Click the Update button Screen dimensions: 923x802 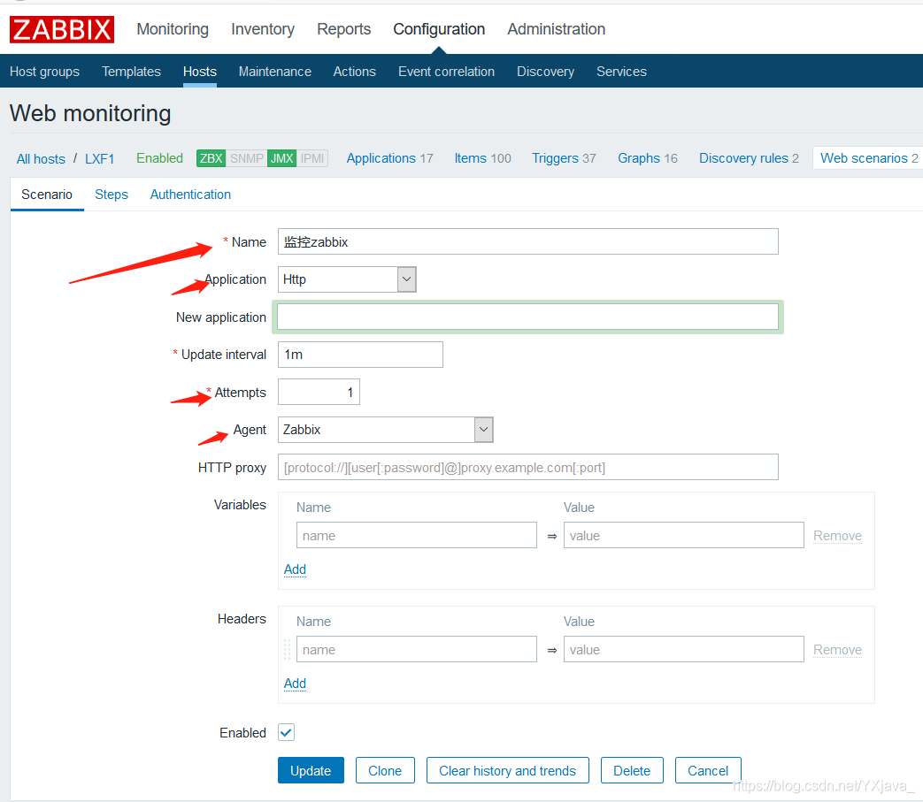(x=311, y=770)
